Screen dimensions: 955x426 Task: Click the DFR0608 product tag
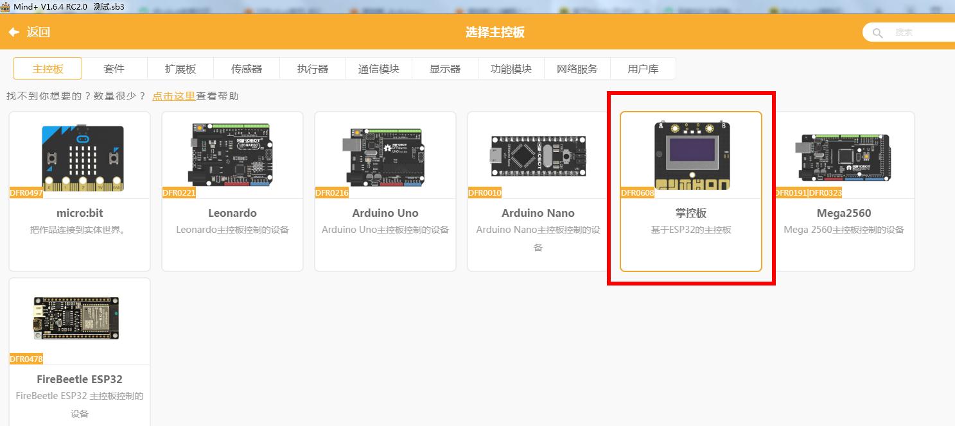(x=638, y=193)
